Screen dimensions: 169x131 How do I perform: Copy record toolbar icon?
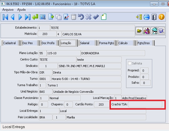[x=59, y=17]
